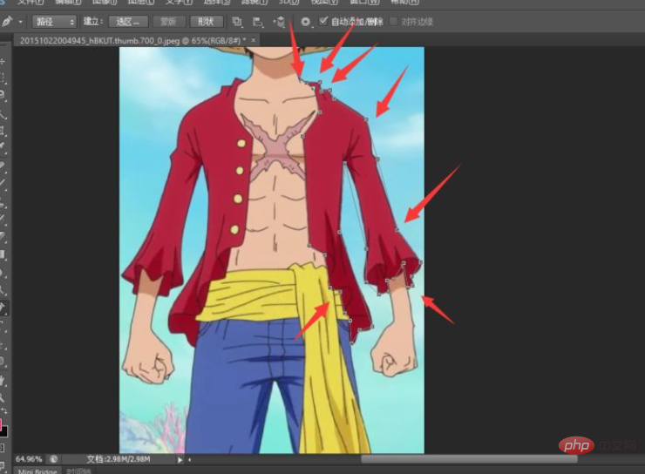645x474 pixels.
Task: Select the History Brush tool
Action: click(3, 219)
